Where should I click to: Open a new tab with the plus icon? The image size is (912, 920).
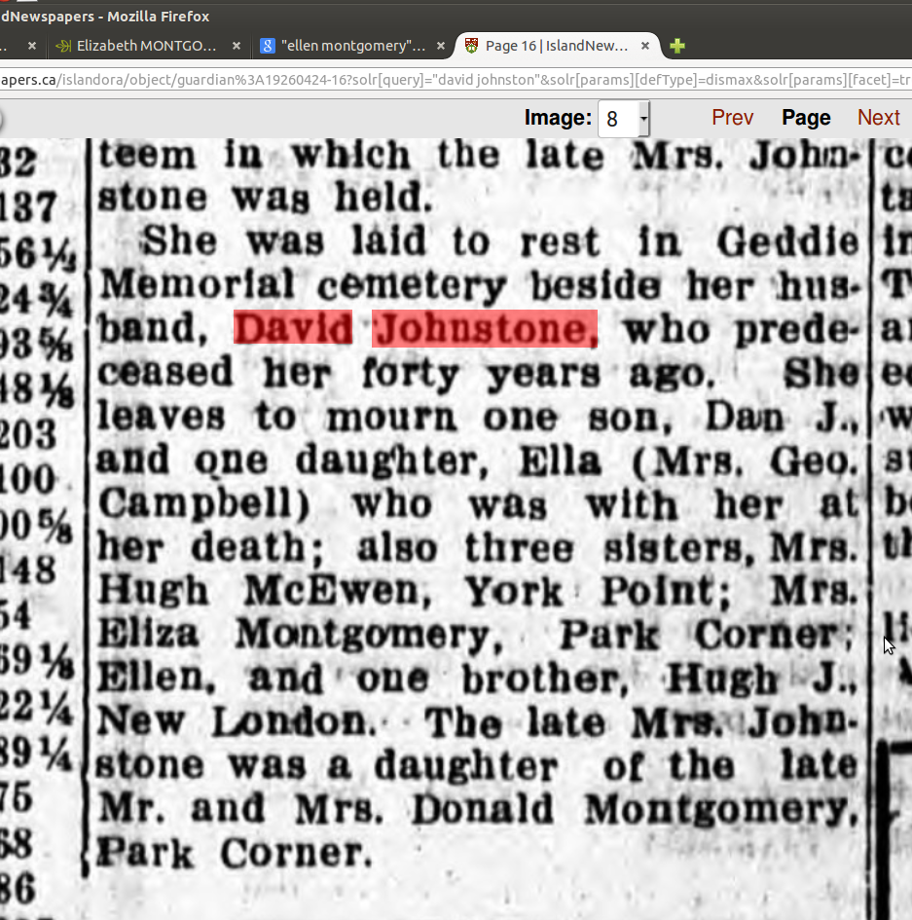[x=677, y=46]
